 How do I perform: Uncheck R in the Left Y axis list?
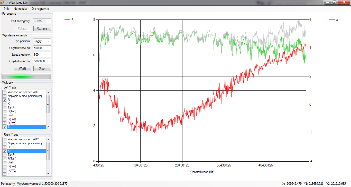coord(5,100)
